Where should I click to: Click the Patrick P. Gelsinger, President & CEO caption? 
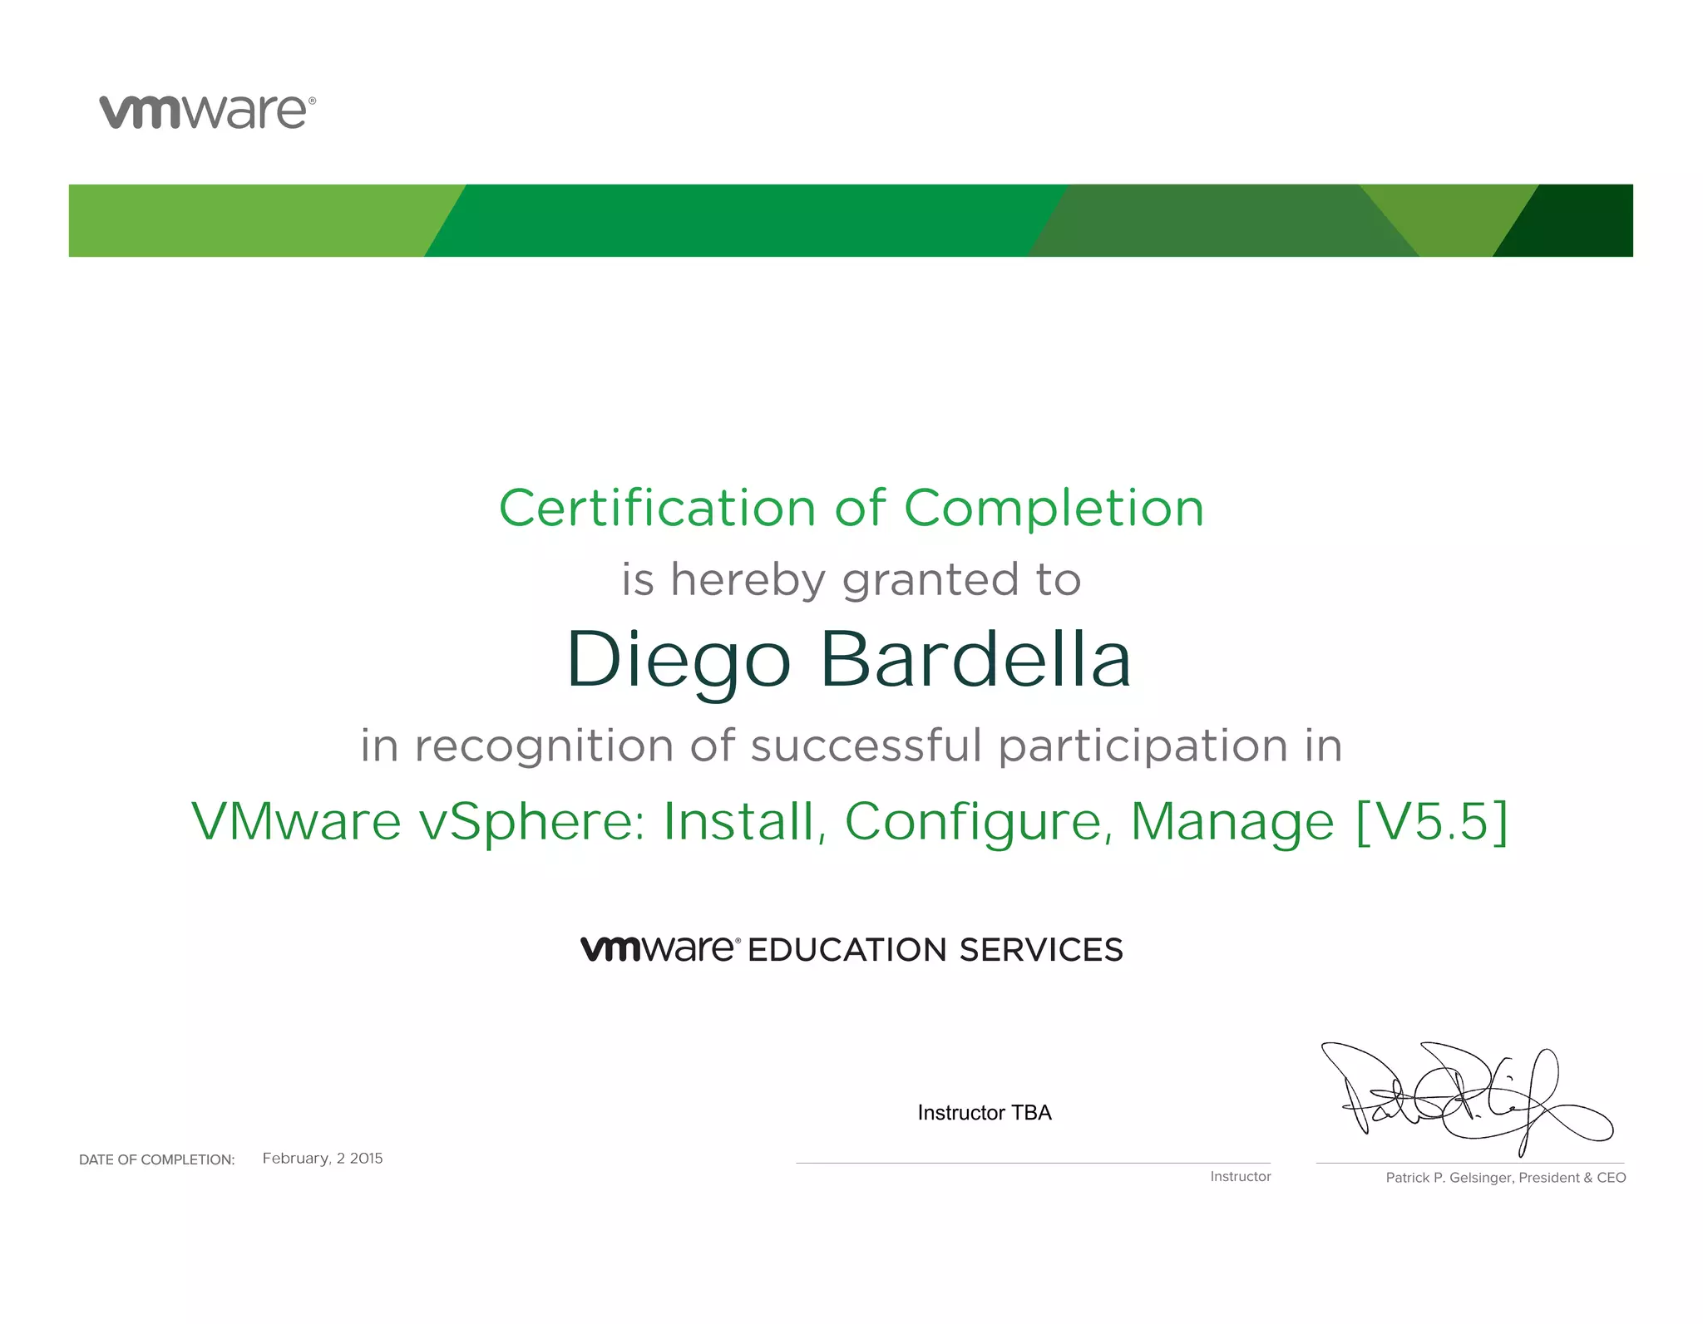click(x=1505, y=1177)
